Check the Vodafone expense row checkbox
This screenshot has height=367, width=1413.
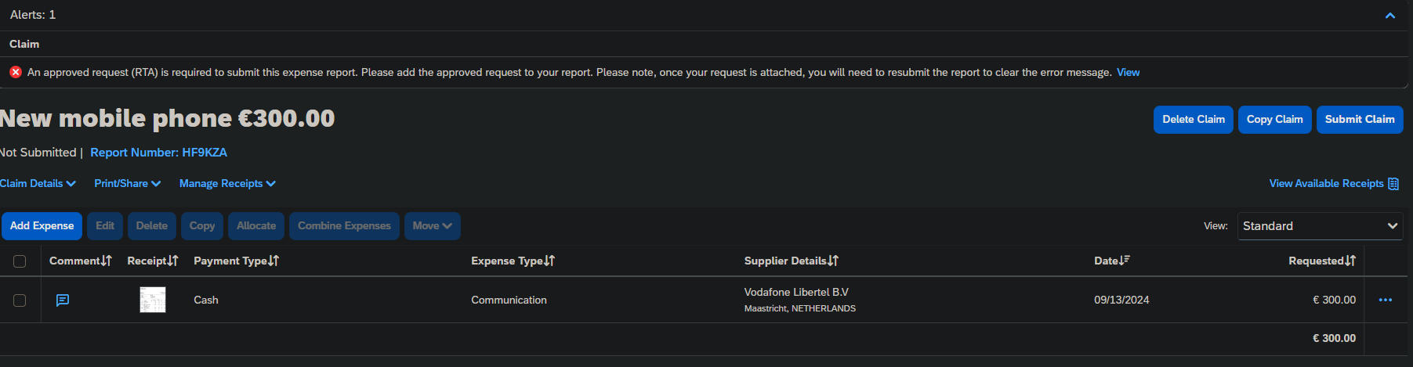coord(20,300)
